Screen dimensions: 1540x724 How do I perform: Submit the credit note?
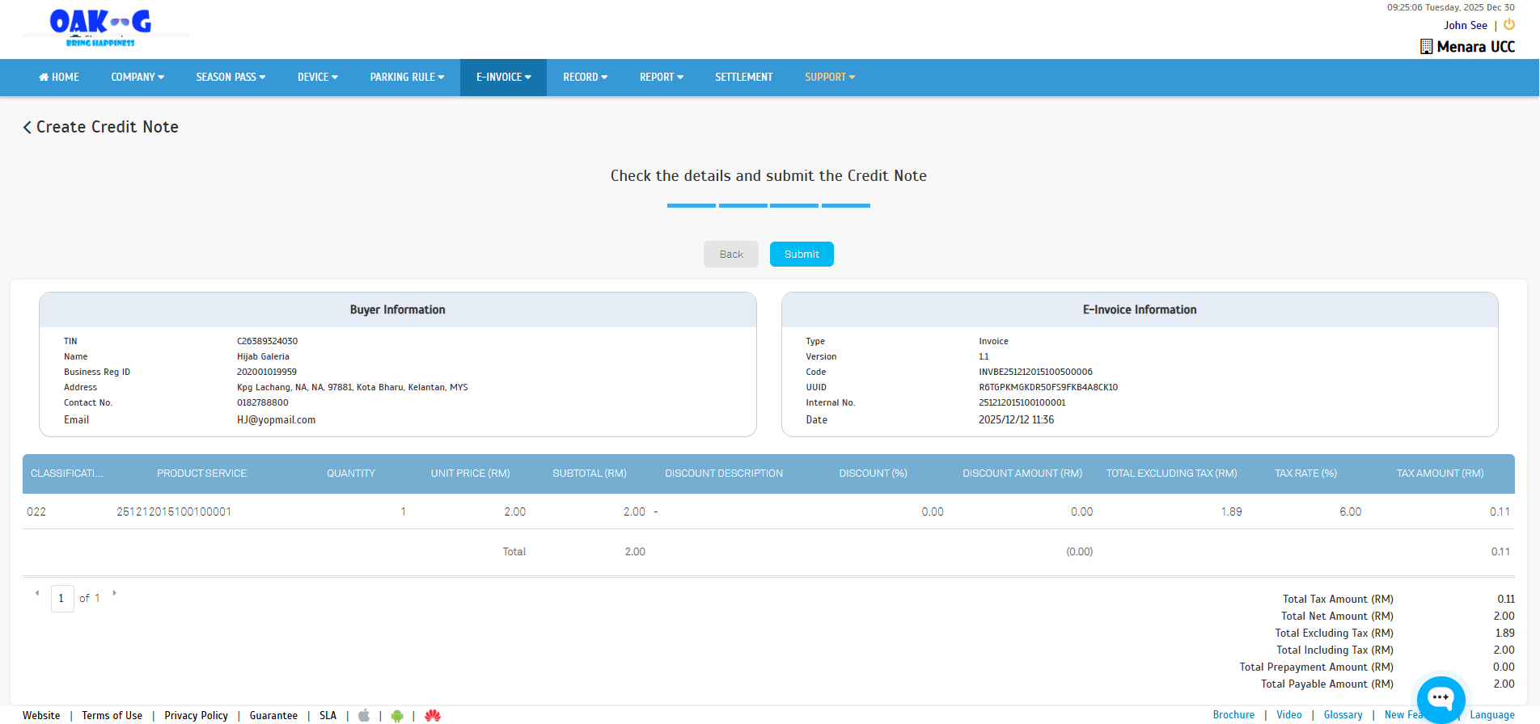[801, 255]
